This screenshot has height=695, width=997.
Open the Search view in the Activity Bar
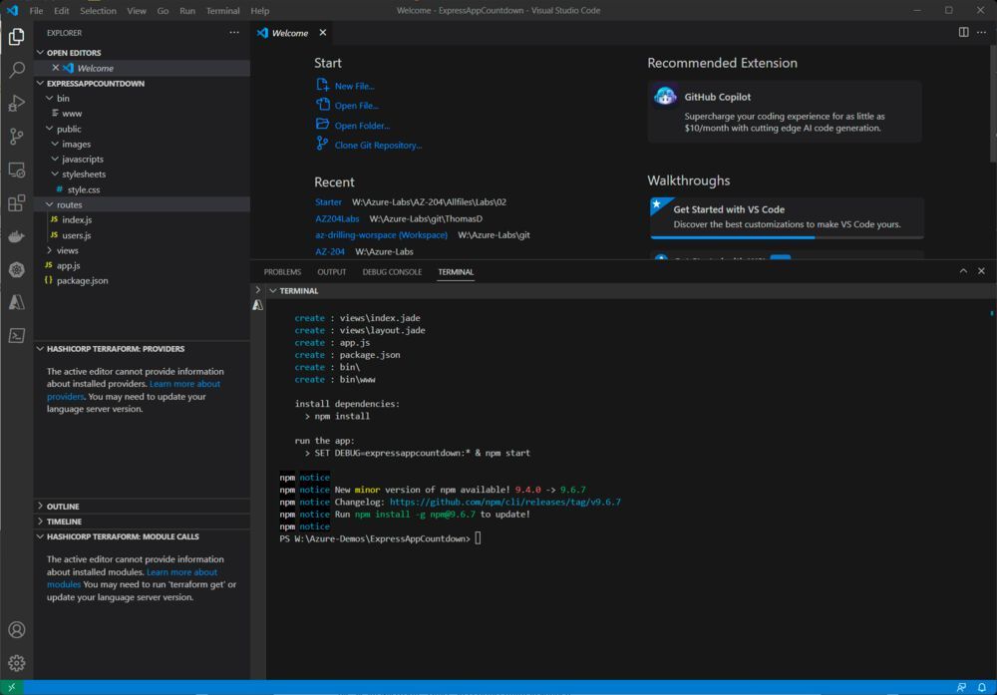16,69
